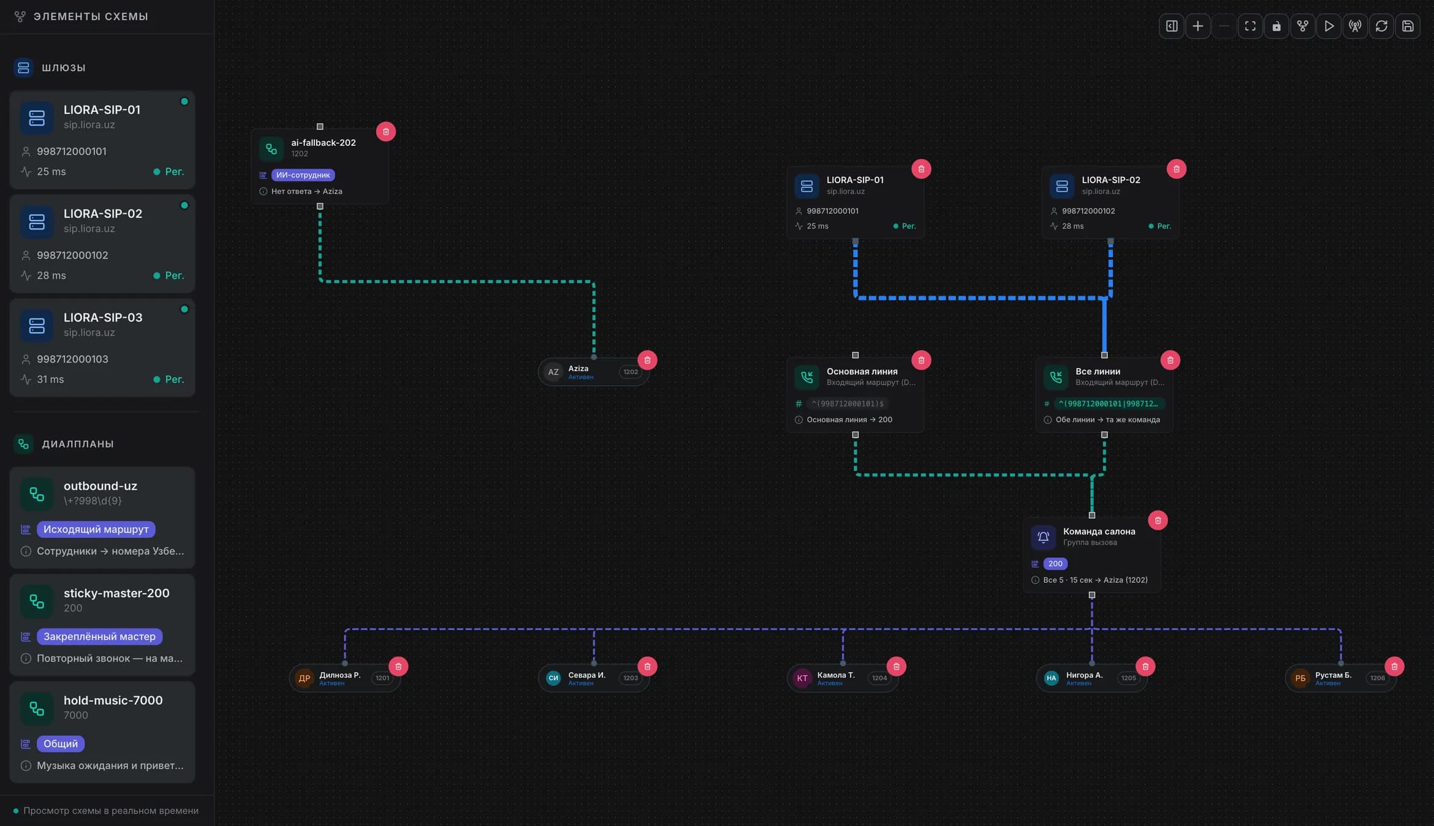Image resolution: width=1434 pixels, height=826 pixels.
Task: Auto-arrange nodes with the layout tree icon
Action: coord(1303,26)
